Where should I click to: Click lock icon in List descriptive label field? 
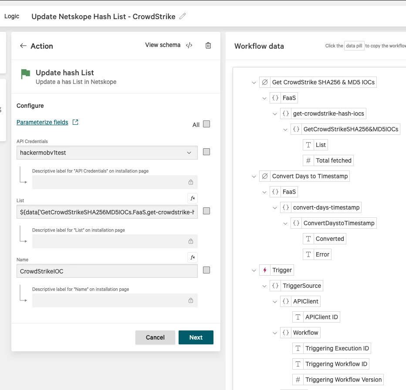(191, 241)
